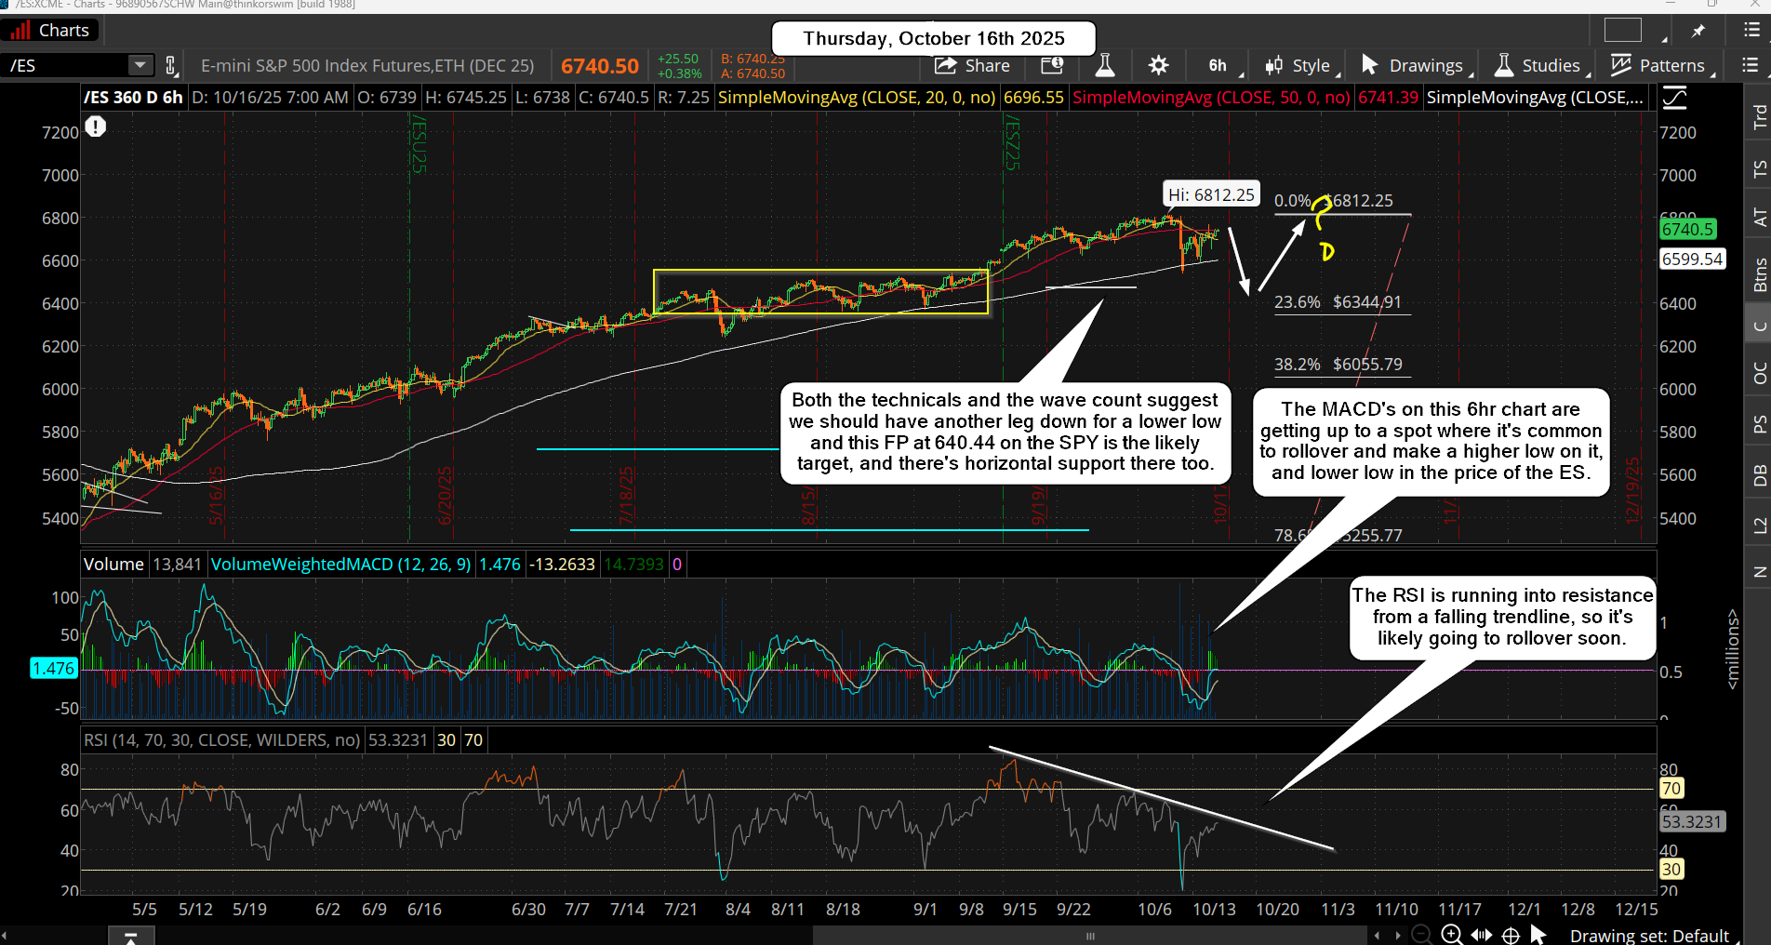The image size is (1771, 945).
Task: Select the pointer cursor tool at bottom
Action: [1538, 935]
